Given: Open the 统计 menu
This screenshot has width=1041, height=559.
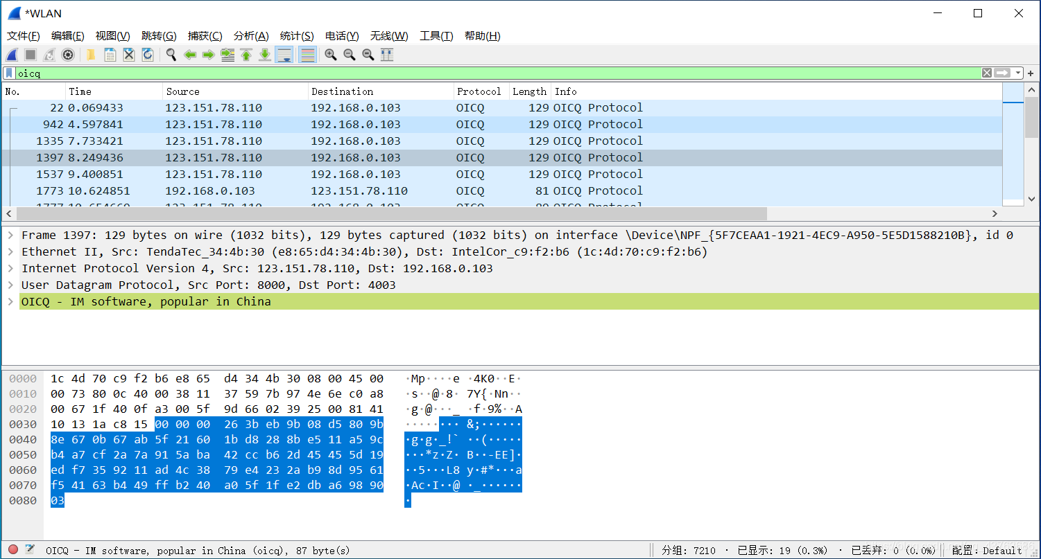Looking at the screenshot, I should click(x=298, y=35).
